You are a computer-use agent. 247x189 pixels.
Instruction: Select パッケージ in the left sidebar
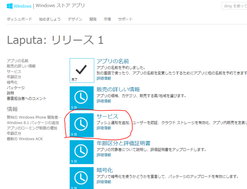tap(16, 88)
